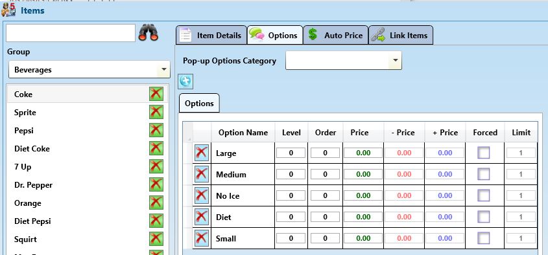The height and width of the screenshot is (255, 548).
Task: Edit Limit field for Large
Action: 521,153
